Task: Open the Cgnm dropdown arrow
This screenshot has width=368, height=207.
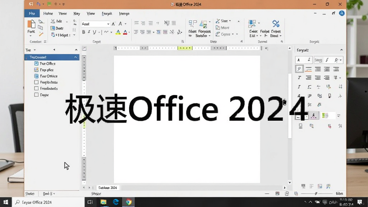Action: [233, 34]
